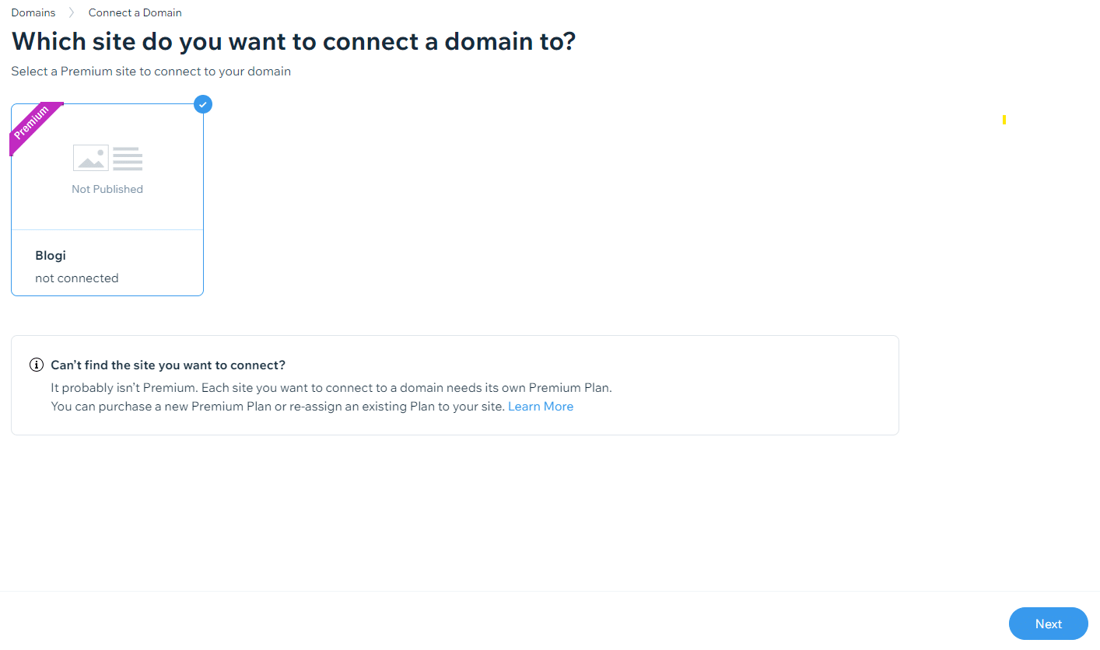Click the breadcrumb chevron separator
The height and width of the screenshot is (650, 1100).
click(72, 13)
